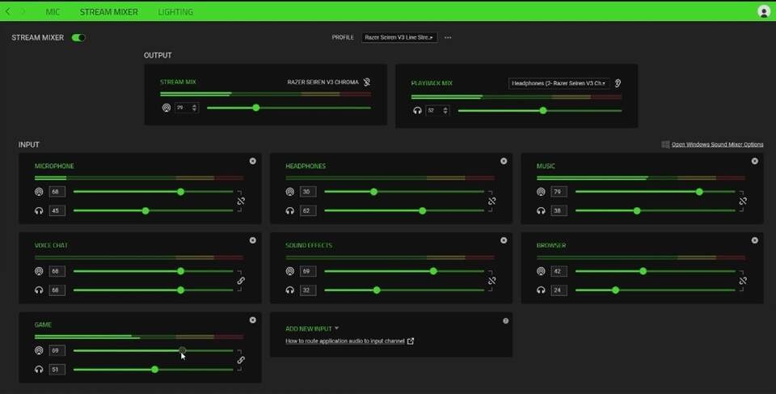Click Game playback volume slider handle
Screen dimensions: 776x394
[x=155, y=369]
